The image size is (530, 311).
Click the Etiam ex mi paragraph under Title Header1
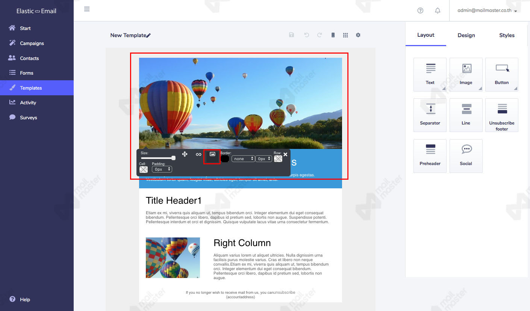point(238,218)
